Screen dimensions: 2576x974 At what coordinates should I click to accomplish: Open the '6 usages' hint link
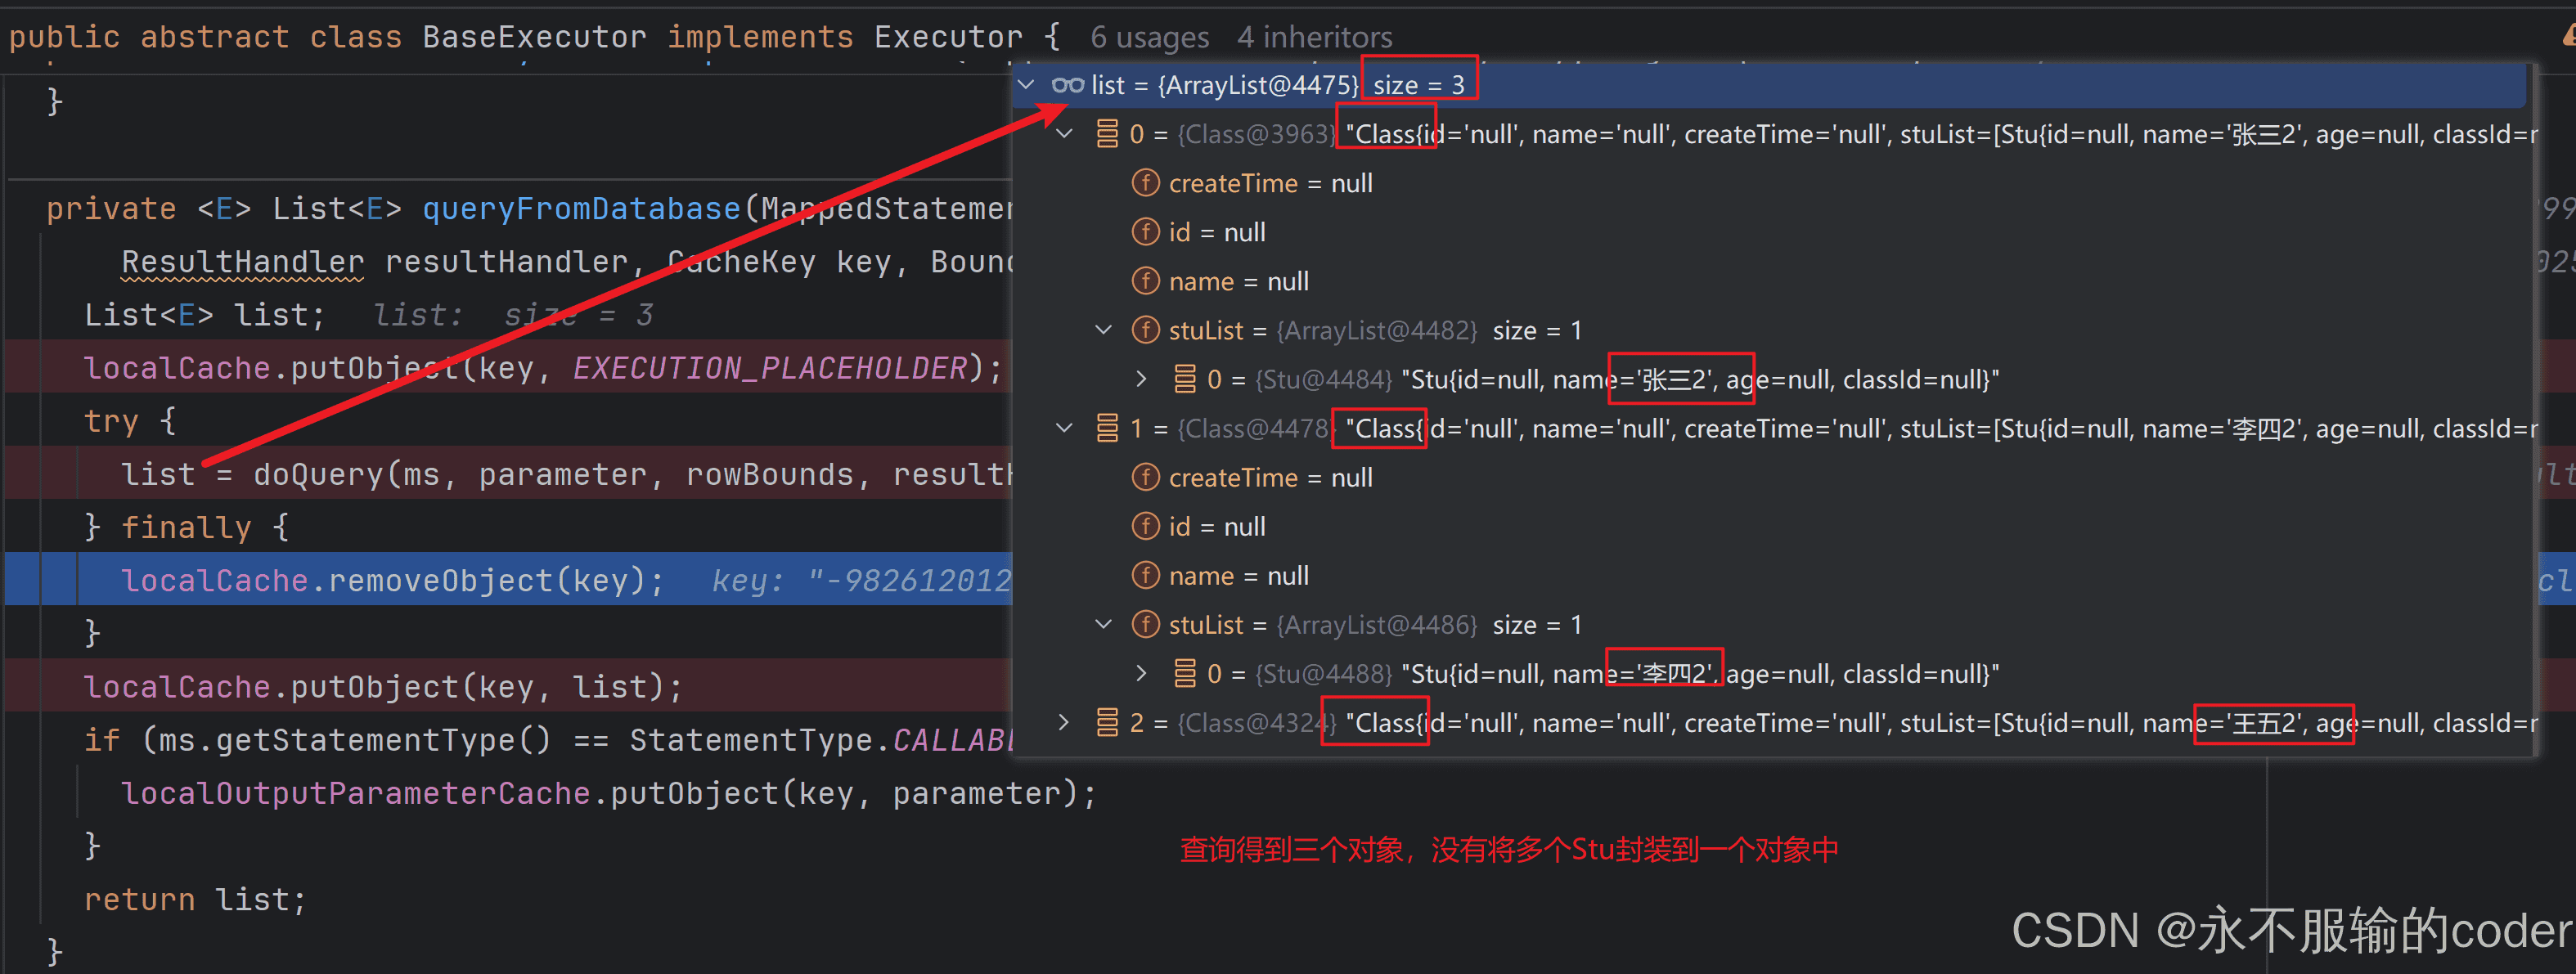click(x=1150, y=37)
